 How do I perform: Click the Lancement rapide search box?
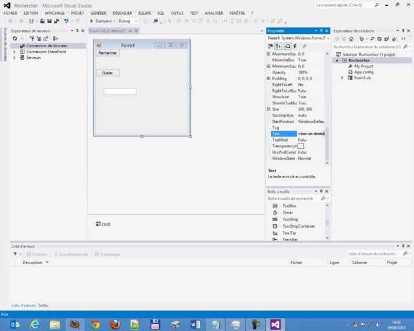point(347,5)
